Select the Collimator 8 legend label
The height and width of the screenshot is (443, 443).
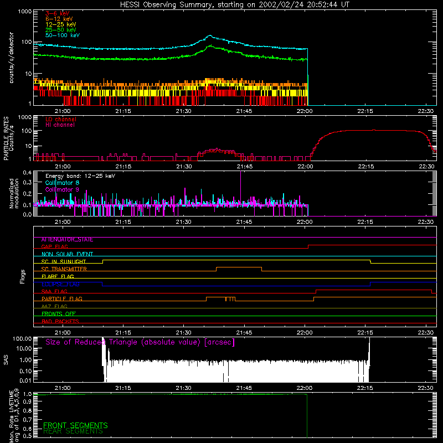[x=62, y=183]
